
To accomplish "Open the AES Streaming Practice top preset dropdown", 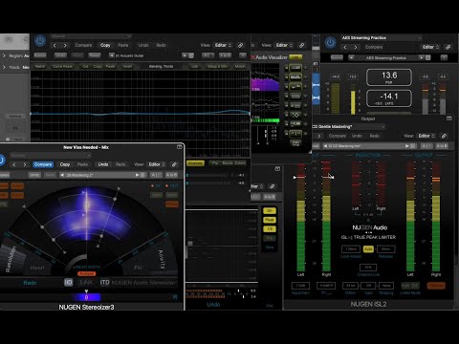I will pyautogui.click(x=381, y=37).
